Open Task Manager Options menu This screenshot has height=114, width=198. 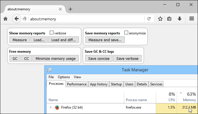click(64, 77)
